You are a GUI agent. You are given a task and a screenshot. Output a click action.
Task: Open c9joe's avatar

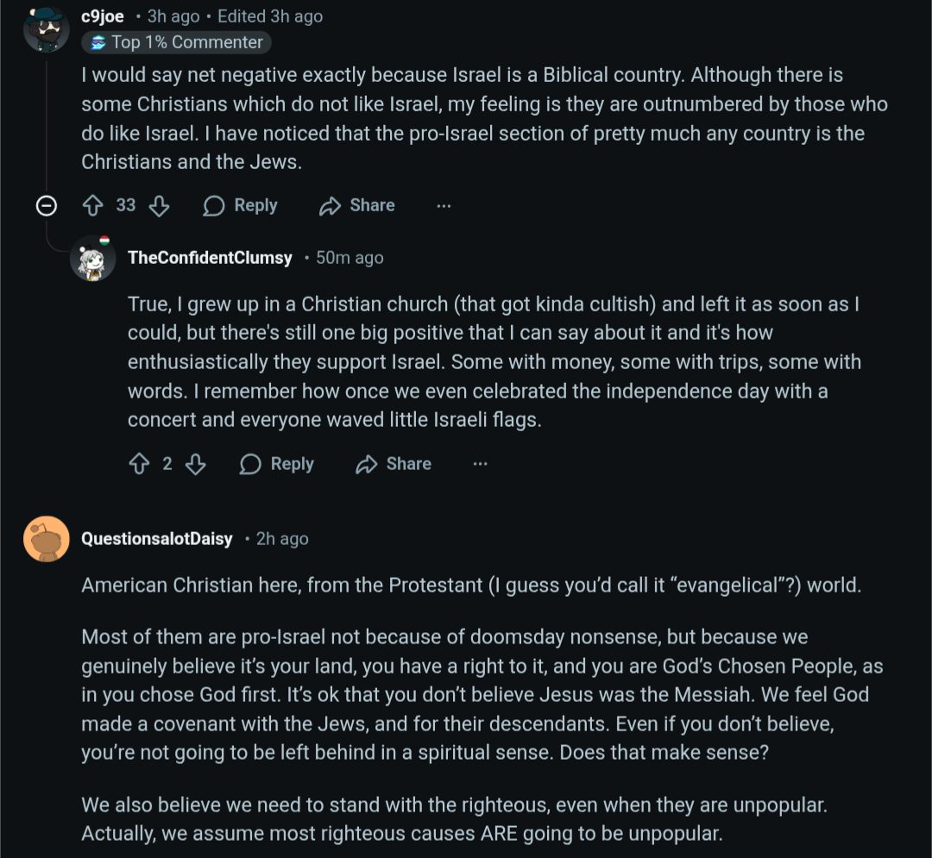coord(46,30)
